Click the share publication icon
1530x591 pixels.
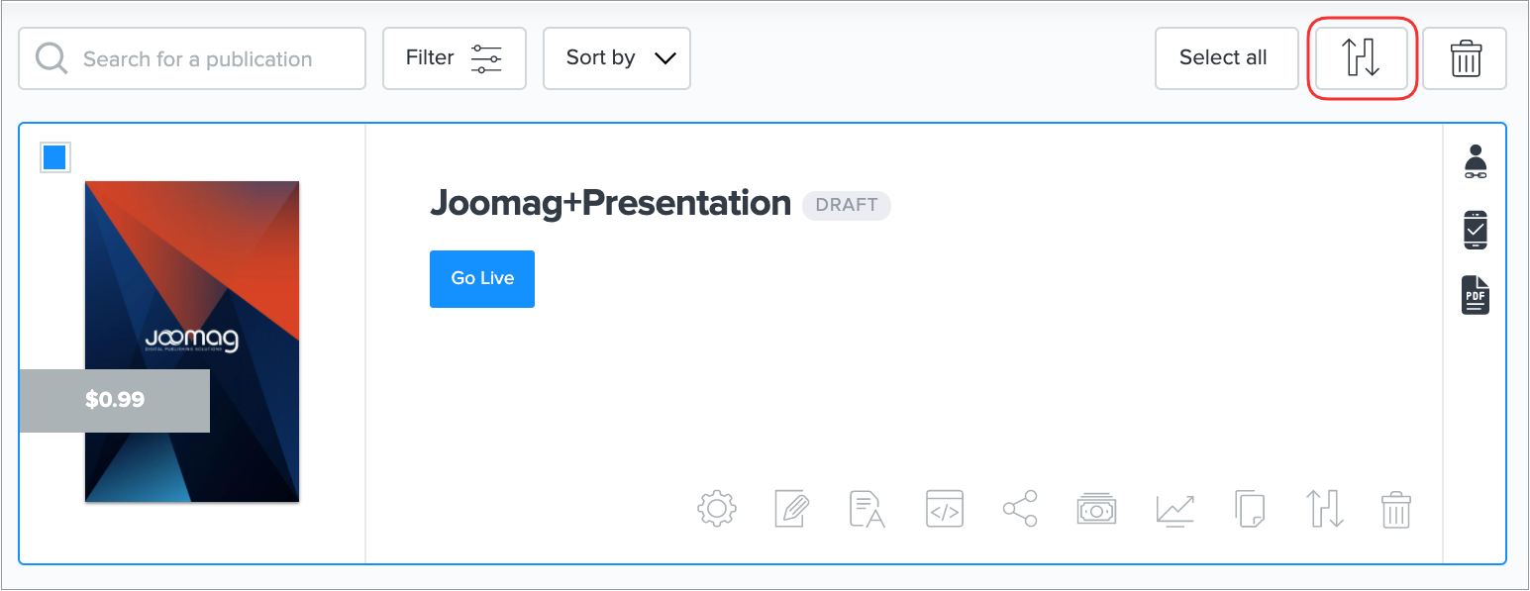(1020, 509)
